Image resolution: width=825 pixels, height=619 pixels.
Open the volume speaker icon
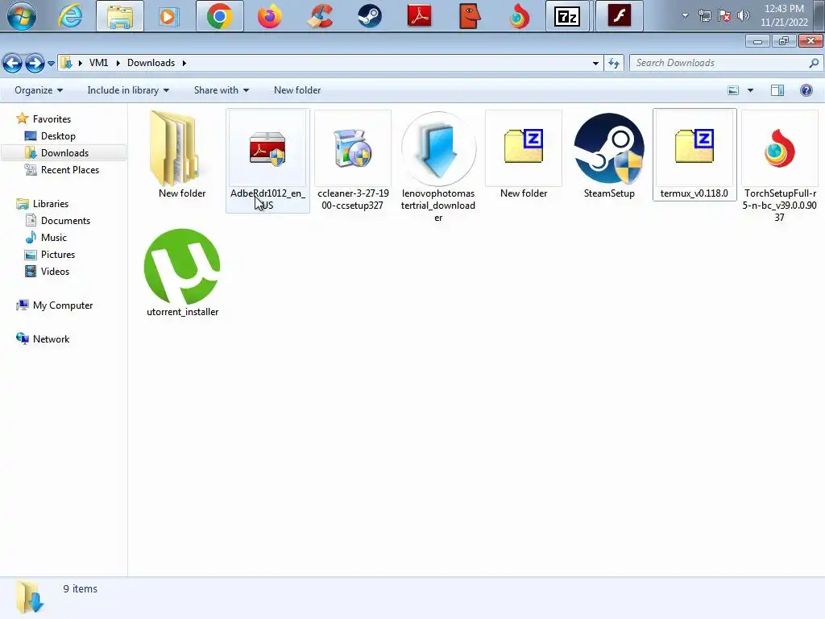click(x=743, y=15)
